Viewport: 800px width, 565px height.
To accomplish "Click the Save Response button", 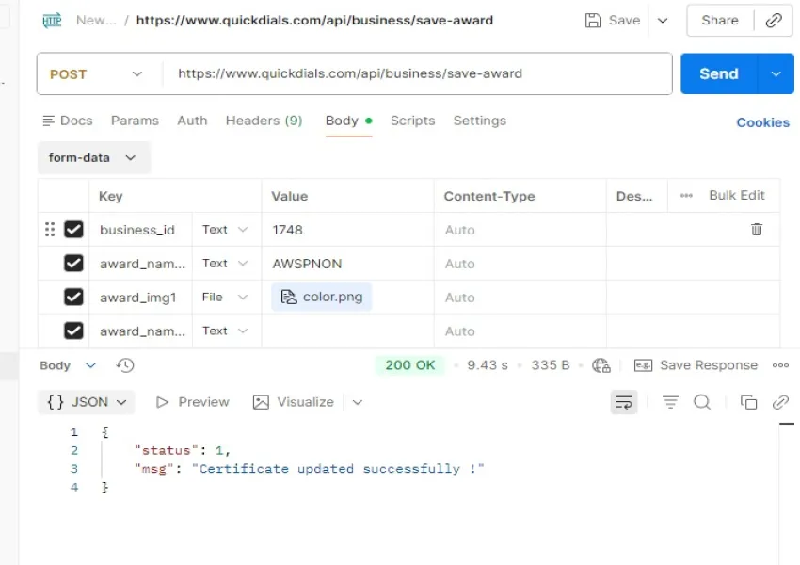I will 696,365.
